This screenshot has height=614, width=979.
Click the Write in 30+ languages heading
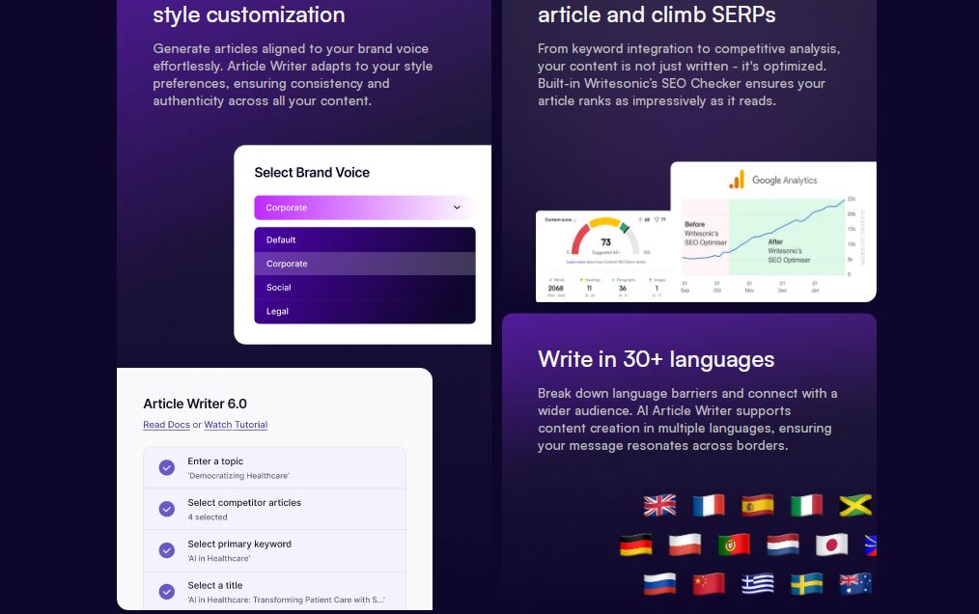coord(657,359)
